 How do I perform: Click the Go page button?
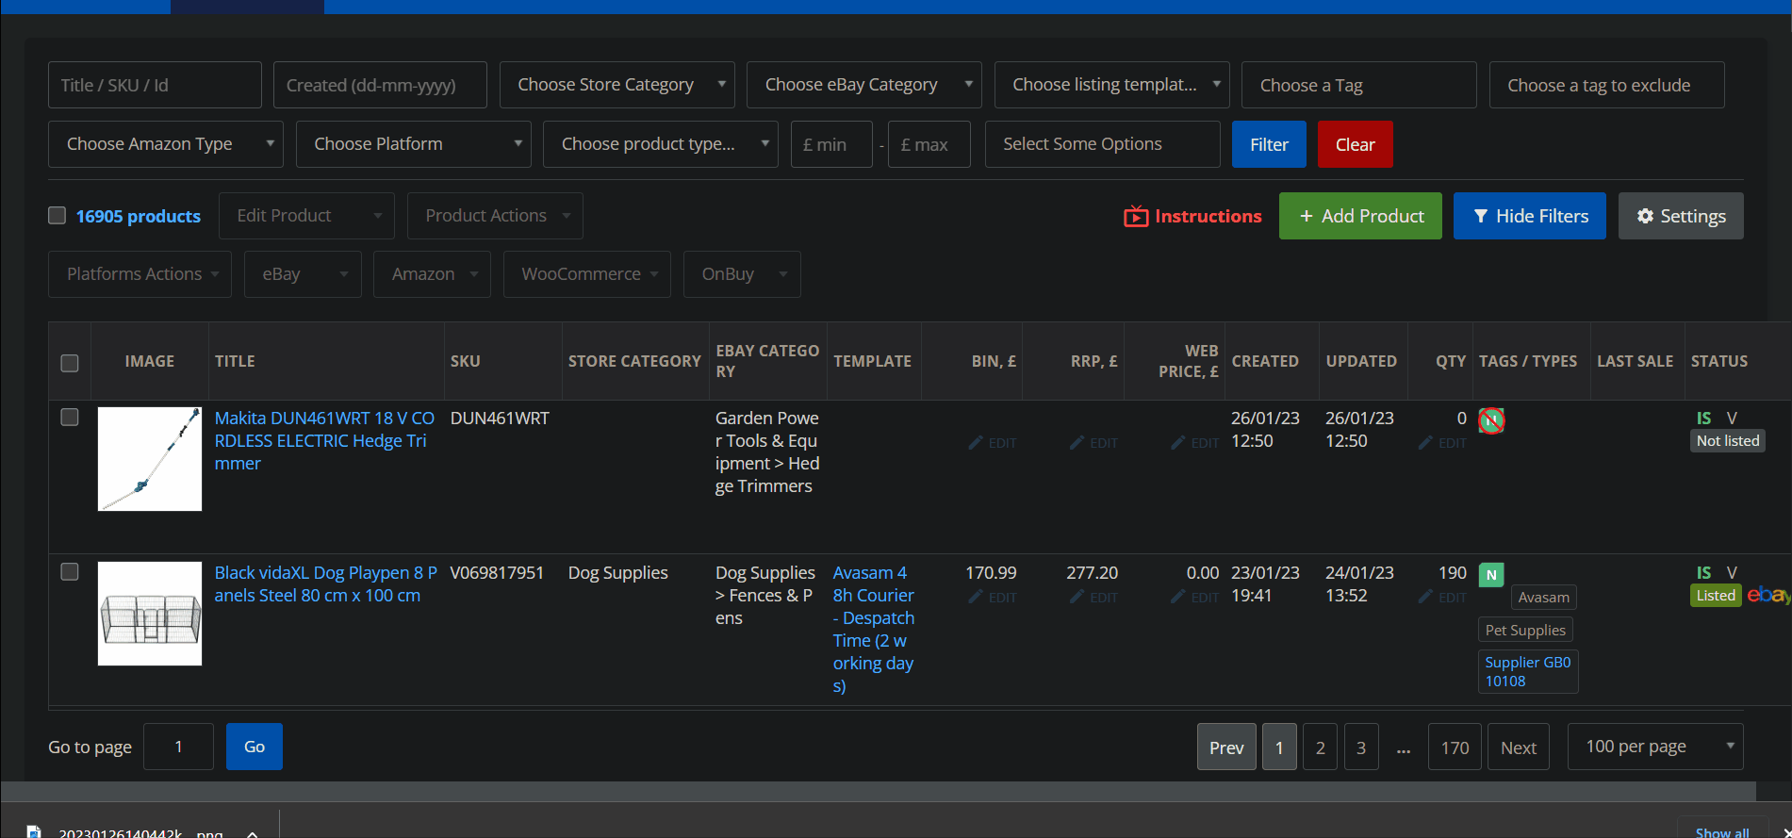coord(255,747)
